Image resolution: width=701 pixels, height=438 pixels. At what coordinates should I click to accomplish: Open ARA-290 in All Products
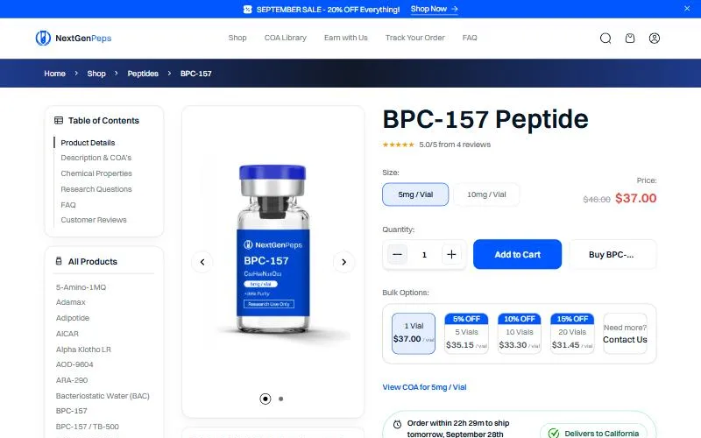72,380
